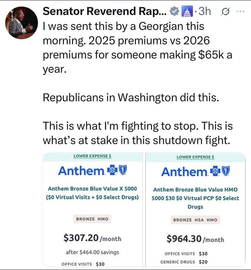Click the 3h post timestamp
This screenshot has width=251, height=270.
point(204,12)
